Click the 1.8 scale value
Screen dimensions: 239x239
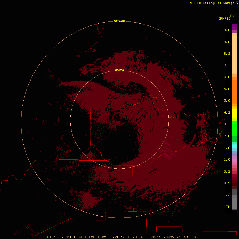tap(227, 148)
